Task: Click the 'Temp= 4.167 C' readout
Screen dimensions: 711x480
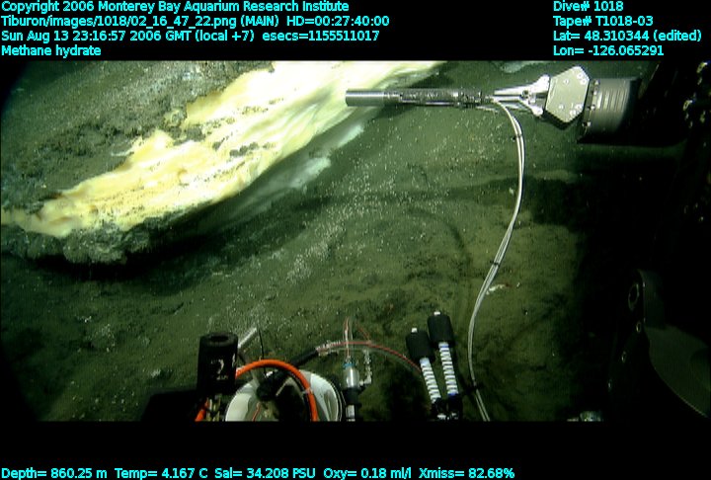Action: [161, 473]
